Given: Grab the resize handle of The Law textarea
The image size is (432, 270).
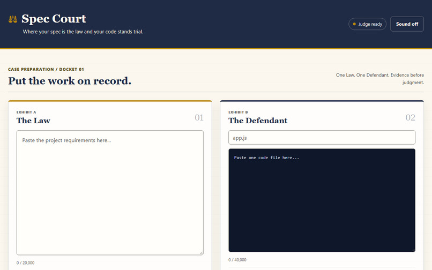Looking at the screenshot, I should click(x=202, y=253).
